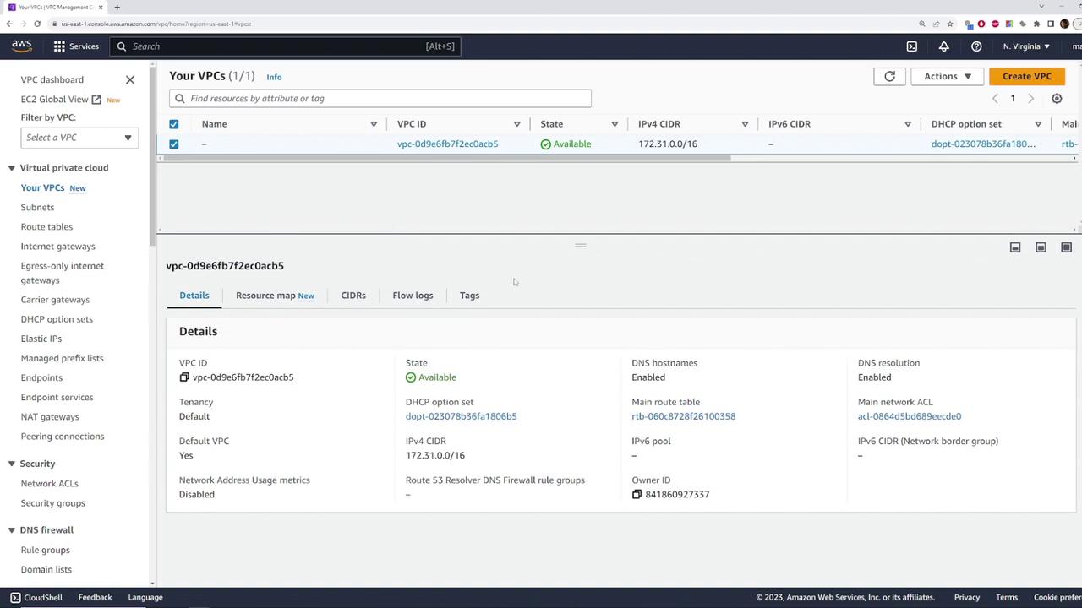Open Internet gateways in the sidebar

58,247
